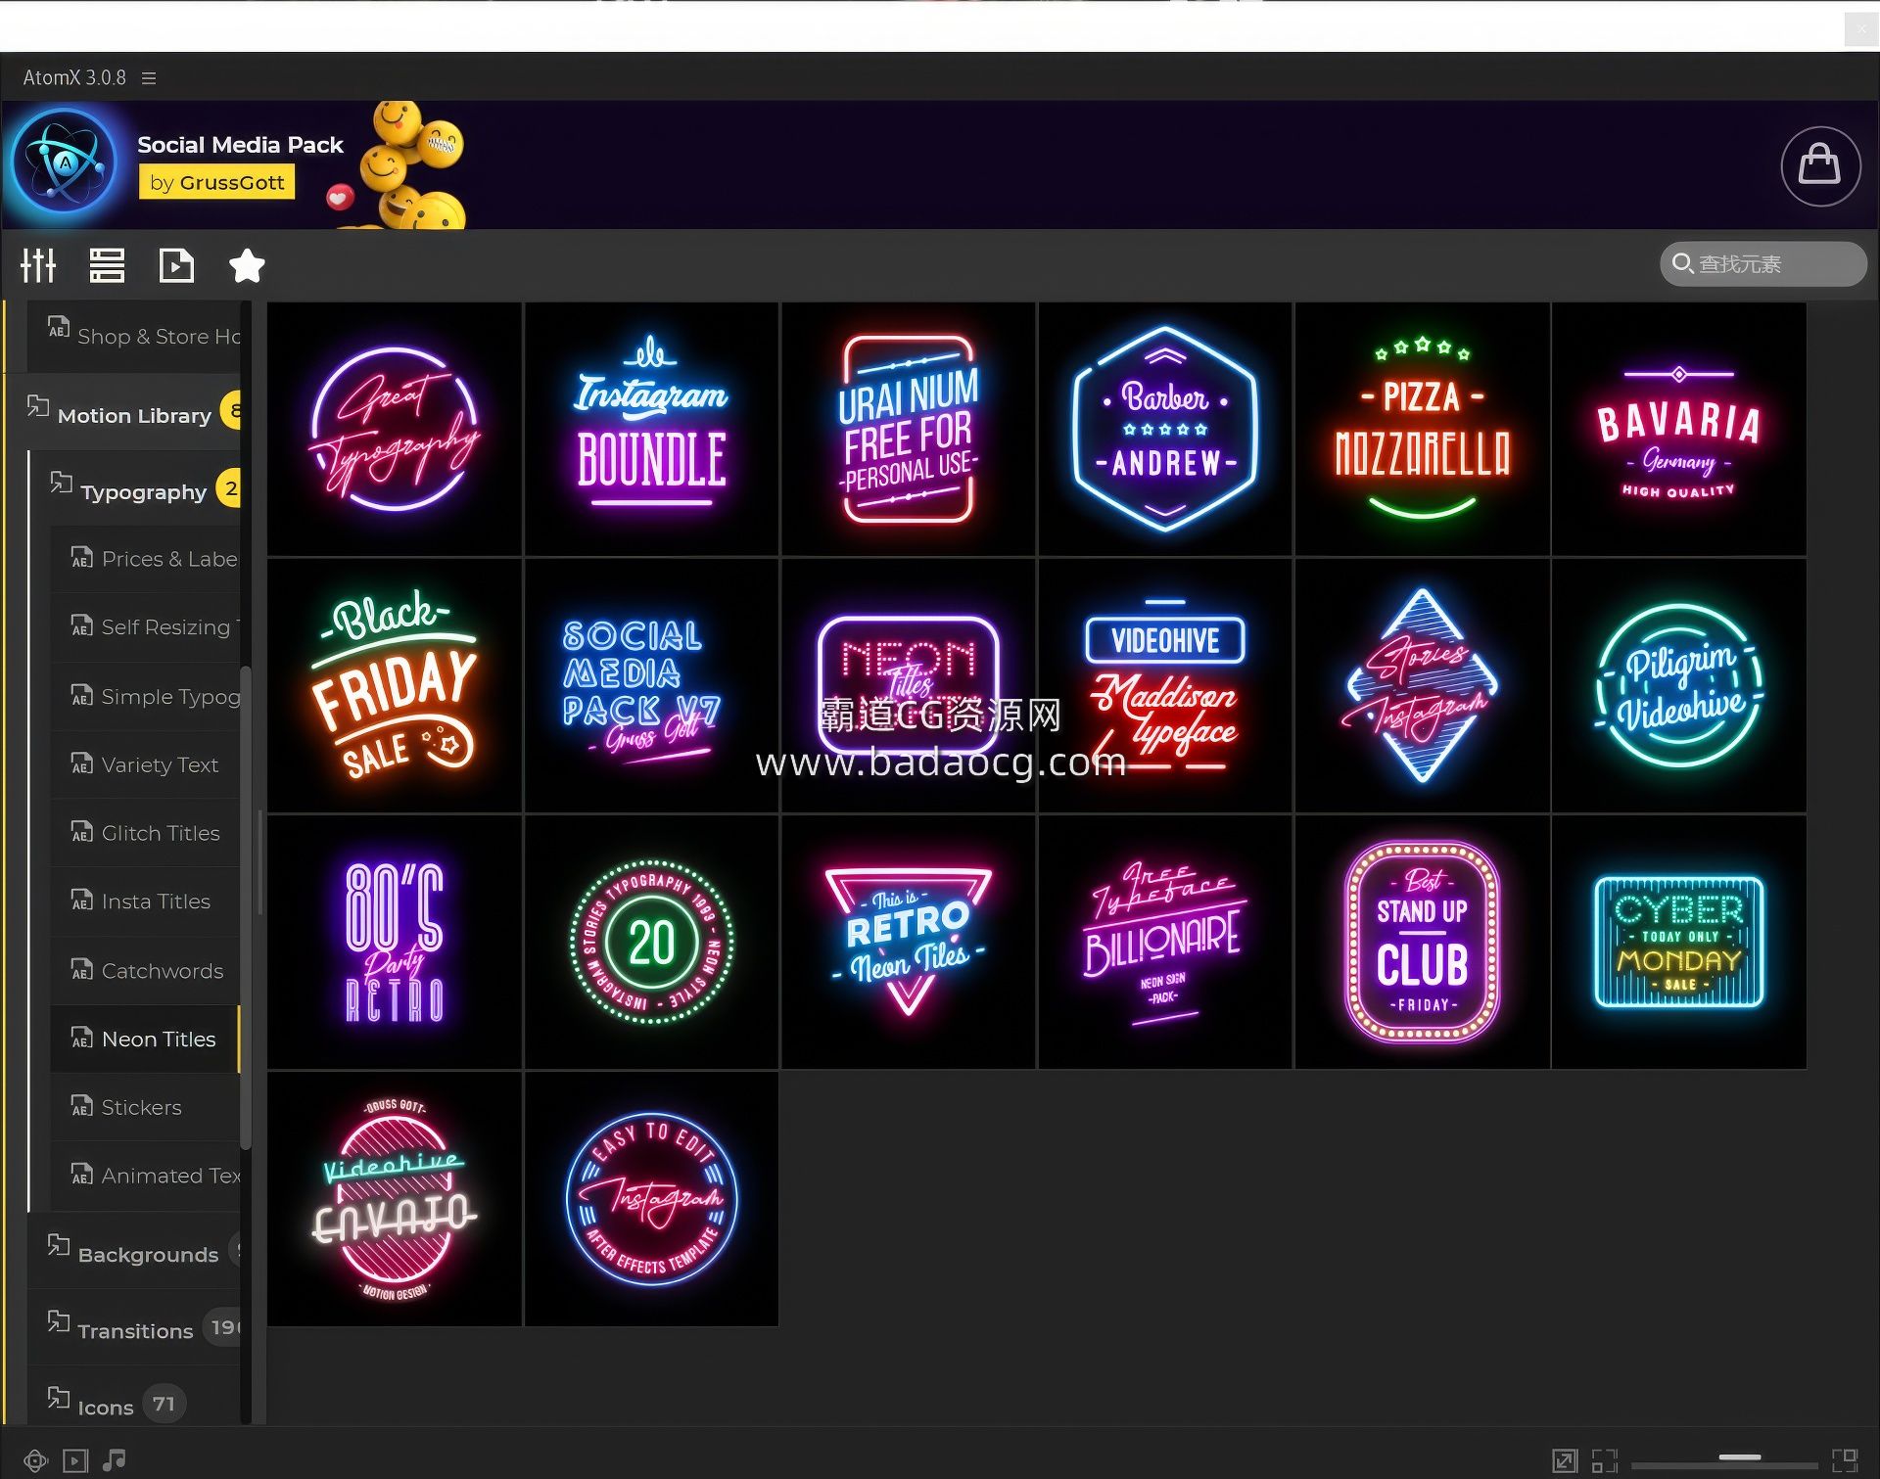Click the expand arrow icon near thumbnail slider
Viewport: 1880px width, 1479px height.
pos(1565,1461)
